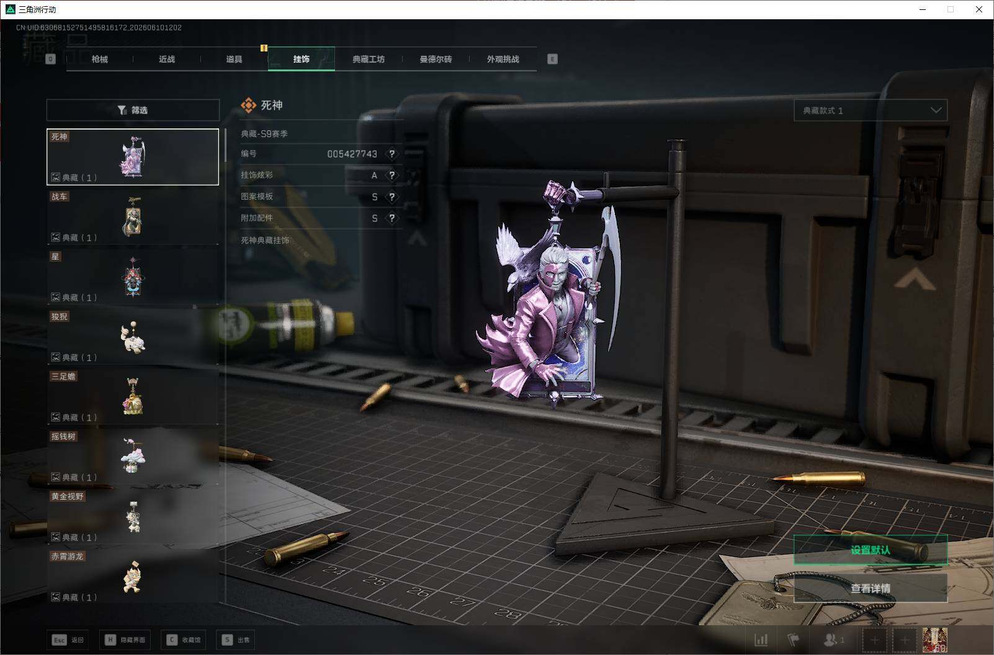Close the 三角洲行动 window
This screenshot has height=655, width=994.
click(x=979, y=9)
